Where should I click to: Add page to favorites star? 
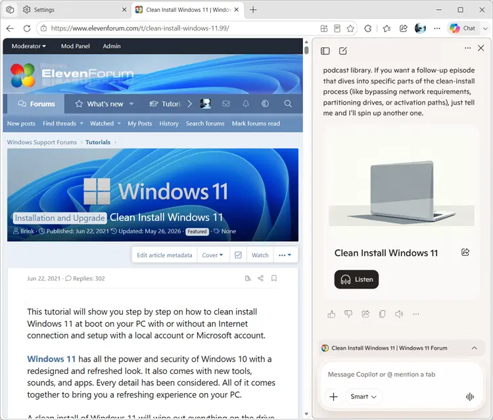(350, 29)
